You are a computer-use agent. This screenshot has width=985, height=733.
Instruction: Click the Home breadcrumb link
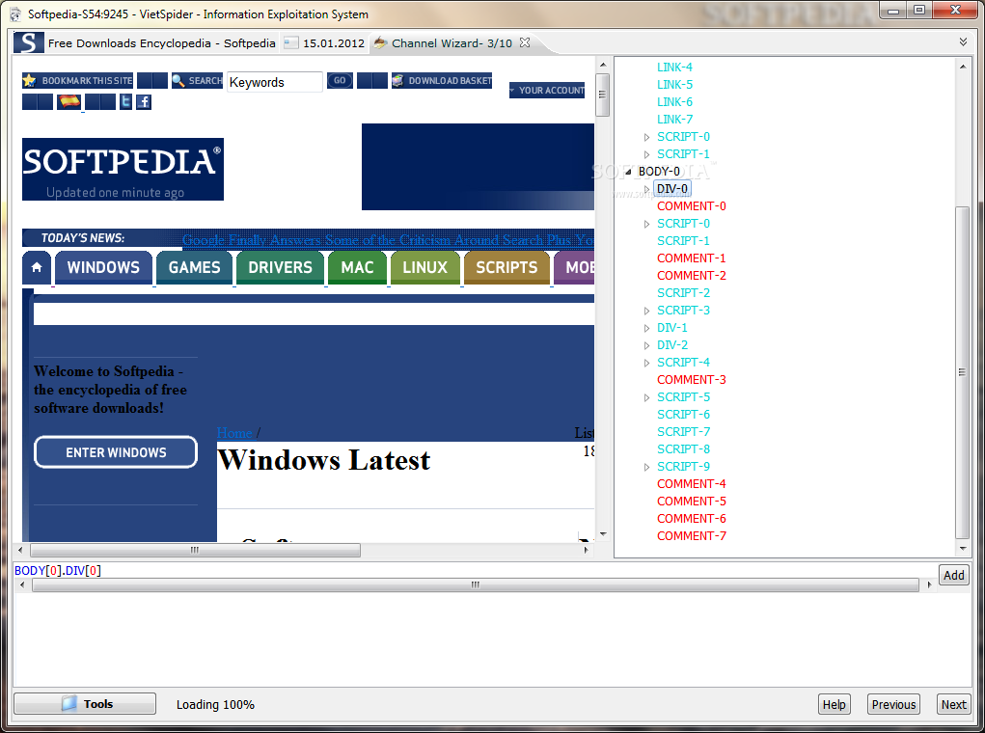[x=234, y=433]
